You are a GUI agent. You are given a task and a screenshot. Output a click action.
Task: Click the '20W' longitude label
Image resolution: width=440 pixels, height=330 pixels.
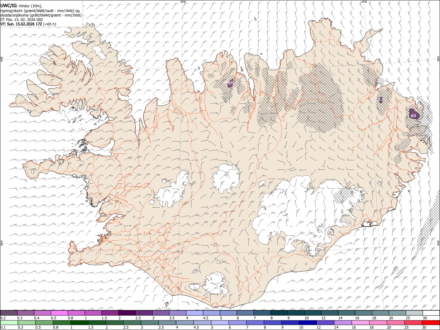point(183,2)
